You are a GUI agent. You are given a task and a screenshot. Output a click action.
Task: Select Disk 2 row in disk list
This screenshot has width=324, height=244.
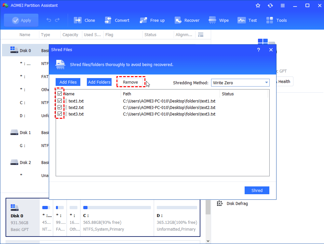click(x=25, y=162)
